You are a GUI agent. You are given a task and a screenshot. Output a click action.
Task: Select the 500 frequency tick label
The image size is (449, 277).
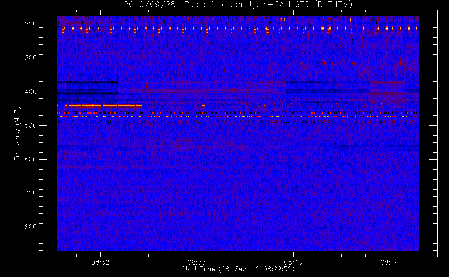pos(31,125)
